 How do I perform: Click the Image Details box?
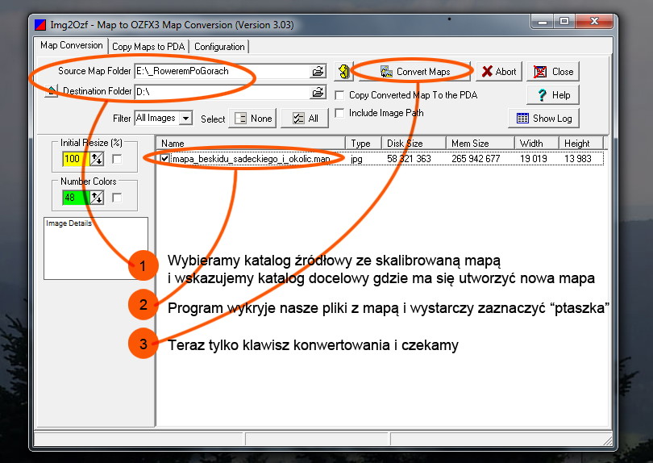point(96,248)
